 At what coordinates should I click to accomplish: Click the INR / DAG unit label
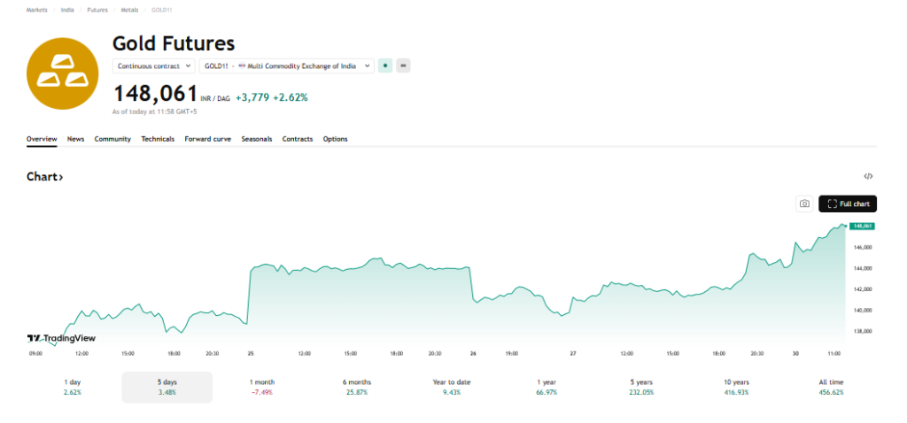[x=215, y=99]
